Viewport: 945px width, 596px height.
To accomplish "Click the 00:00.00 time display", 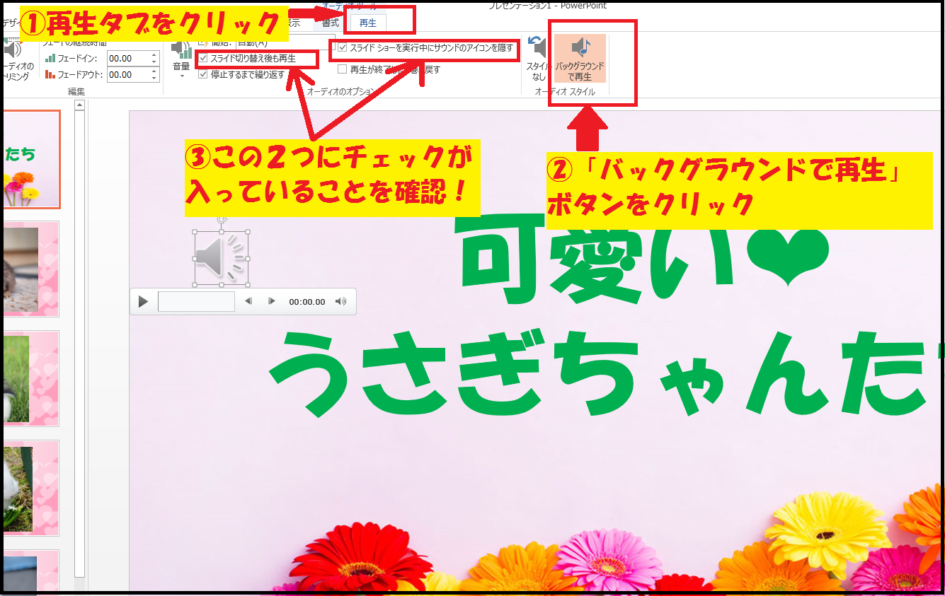I will pyautogui.click(x=307, y=302).
